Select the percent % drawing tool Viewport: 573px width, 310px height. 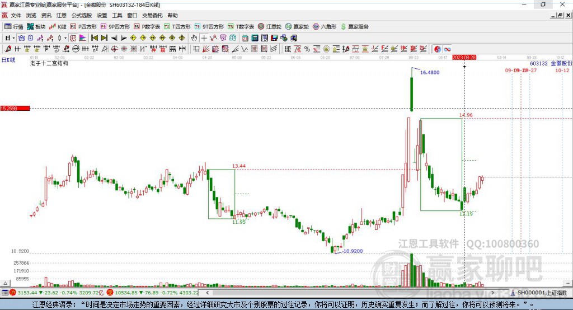coord(307,49)
